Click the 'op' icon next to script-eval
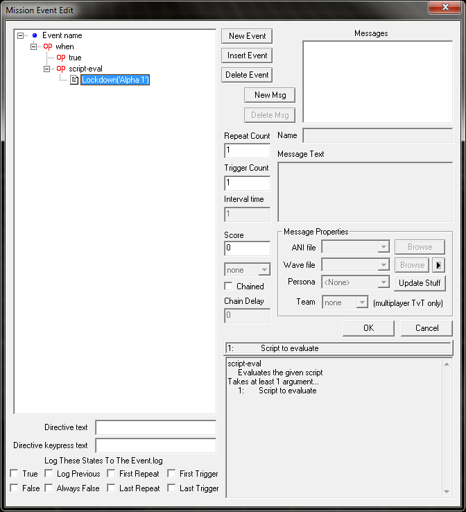 tap(61, 69)
